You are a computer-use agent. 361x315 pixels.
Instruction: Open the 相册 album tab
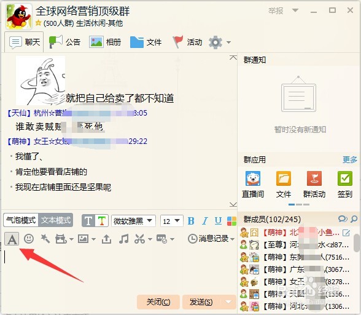(105, 42)
